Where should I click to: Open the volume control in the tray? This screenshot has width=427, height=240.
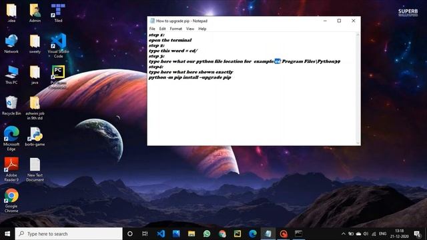pos(366,234)
